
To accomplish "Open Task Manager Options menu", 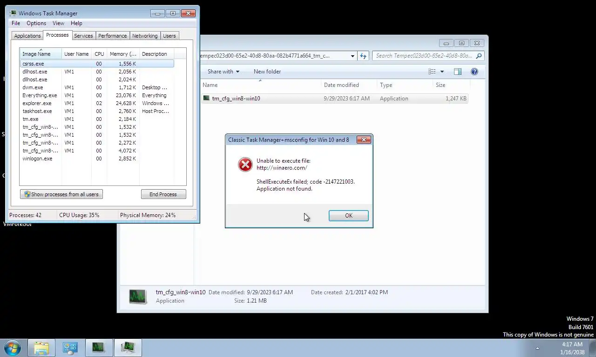I will click(36, 23).
